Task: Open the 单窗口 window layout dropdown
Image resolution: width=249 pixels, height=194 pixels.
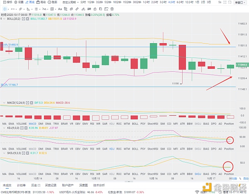Action: 240,2
